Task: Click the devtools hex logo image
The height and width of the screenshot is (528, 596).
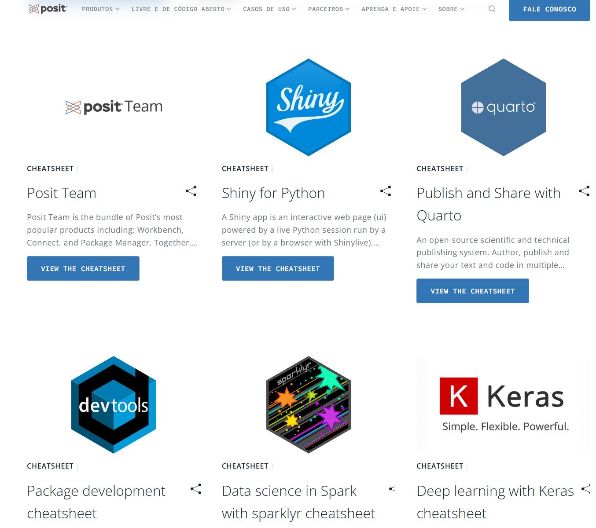Action: [x=114, y=405]
